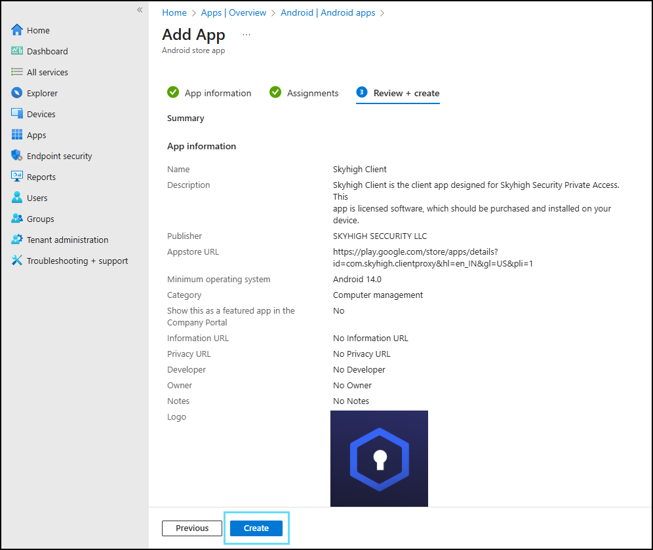Select the Endpoint security shield icon
The width and height of the screenshot is (653, 550).
[x=17, y=156]
